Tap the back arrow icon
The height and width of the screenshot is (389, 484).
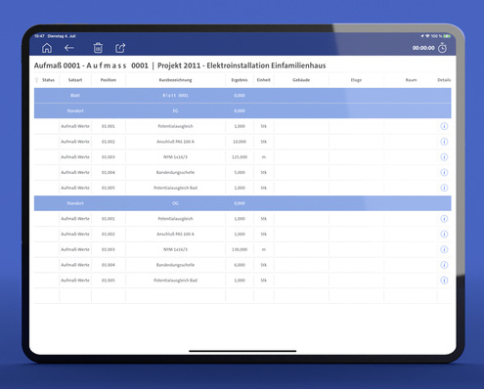[69, 48]
